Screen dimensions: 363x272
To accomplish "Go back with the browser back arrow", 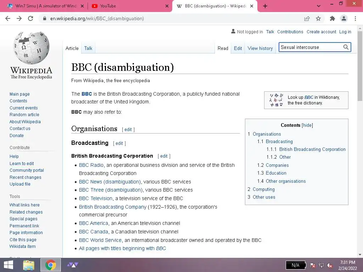I will click(x=8, y=18).
